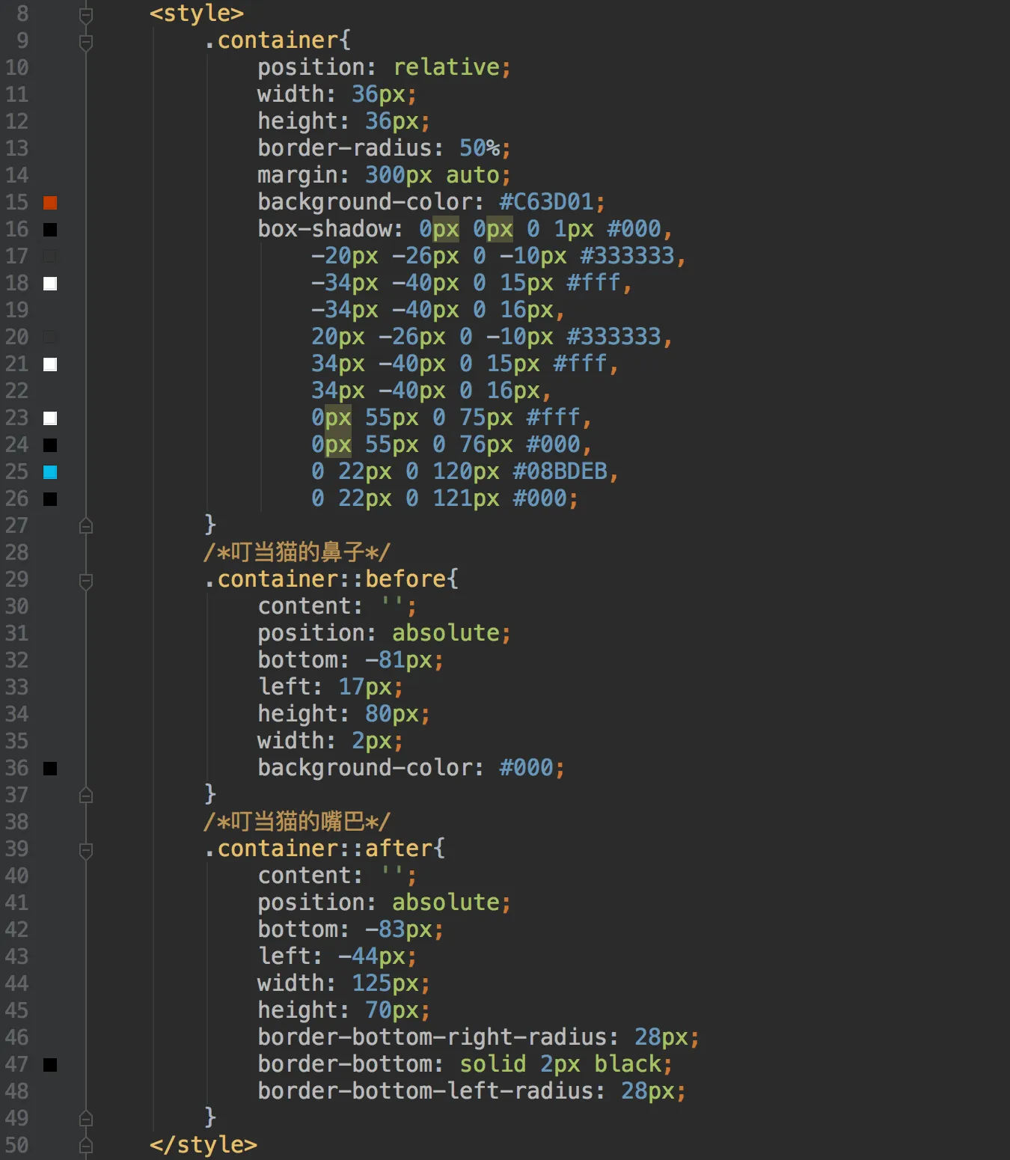1010x1160 pixels.
Task: Click the comment about 叮当猫的嘴巴
Action: click(297, 822)
